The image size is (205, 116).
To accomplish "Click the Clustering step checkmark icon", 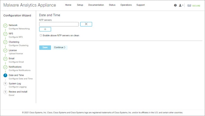I will click(x=5, y=42).
